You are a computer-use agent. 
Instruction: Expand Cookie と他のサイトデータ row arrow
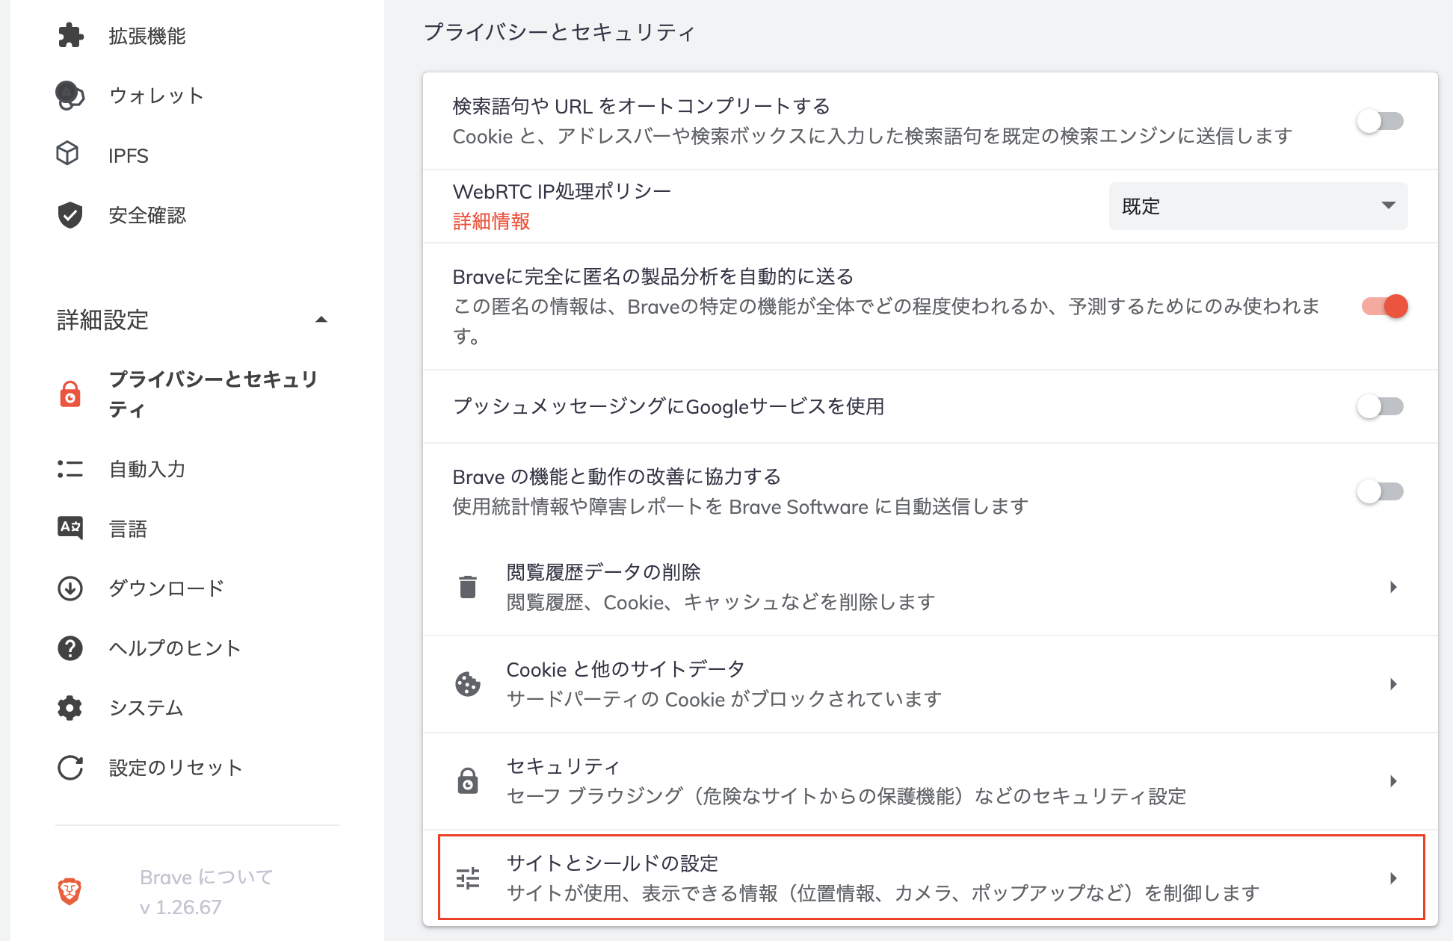1393,684
